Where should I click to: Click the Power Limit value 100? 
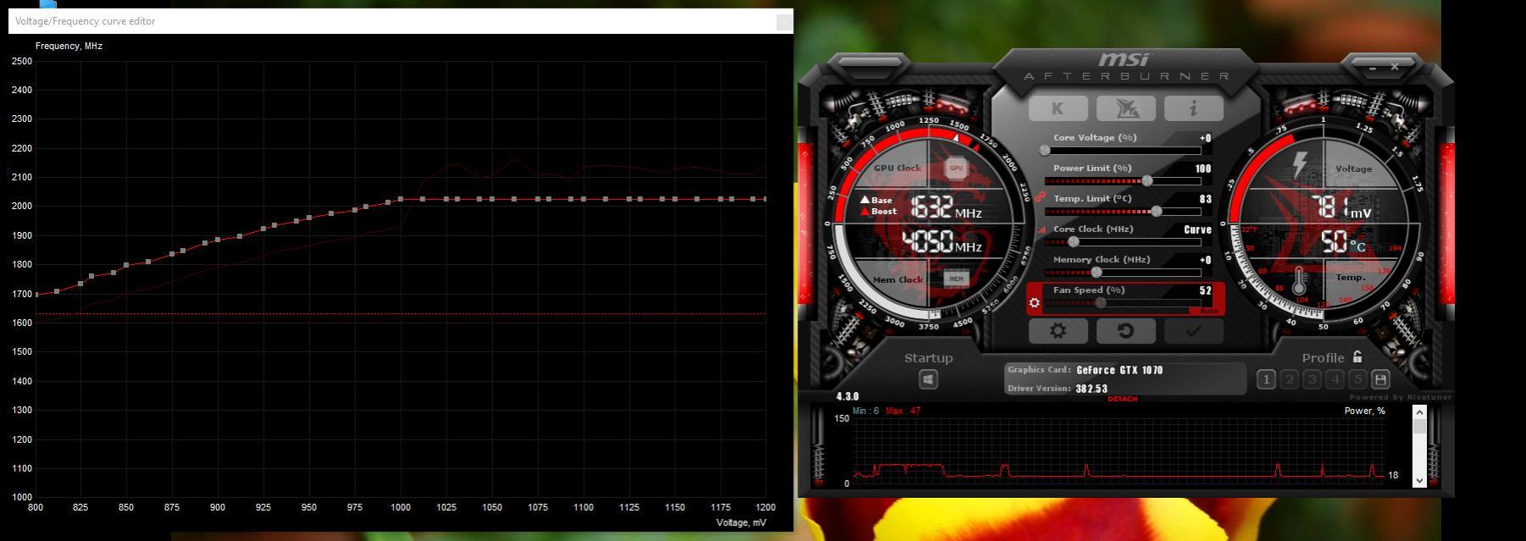[1203, 168]
